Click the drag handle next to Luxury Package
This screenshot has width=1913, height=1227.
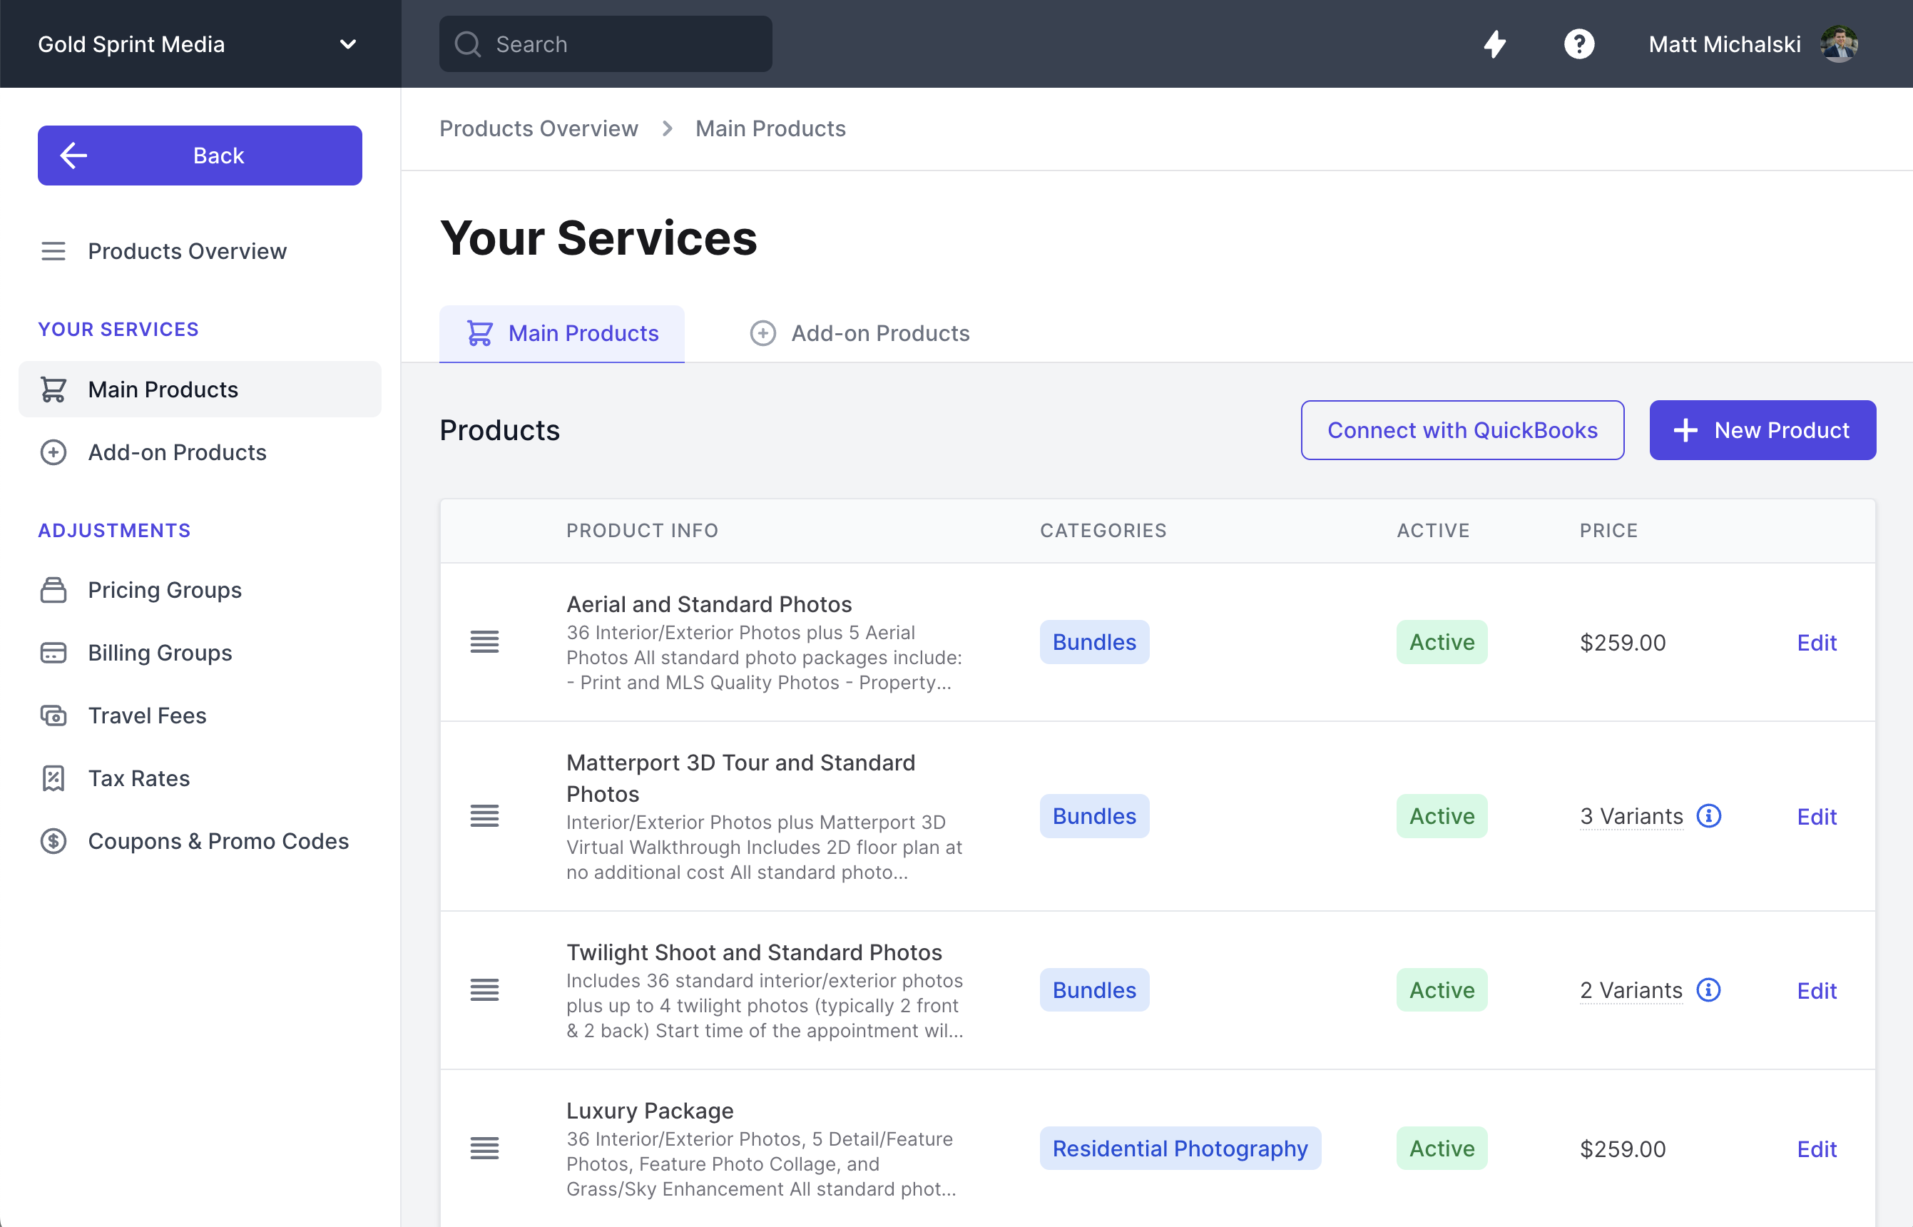click(484, 1147)
